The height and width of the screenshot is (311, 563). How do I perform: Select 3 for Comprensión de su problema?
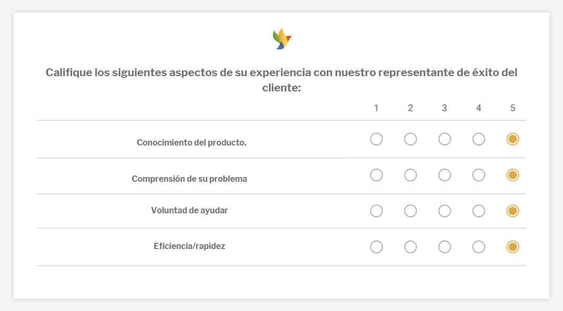(445, 175)
